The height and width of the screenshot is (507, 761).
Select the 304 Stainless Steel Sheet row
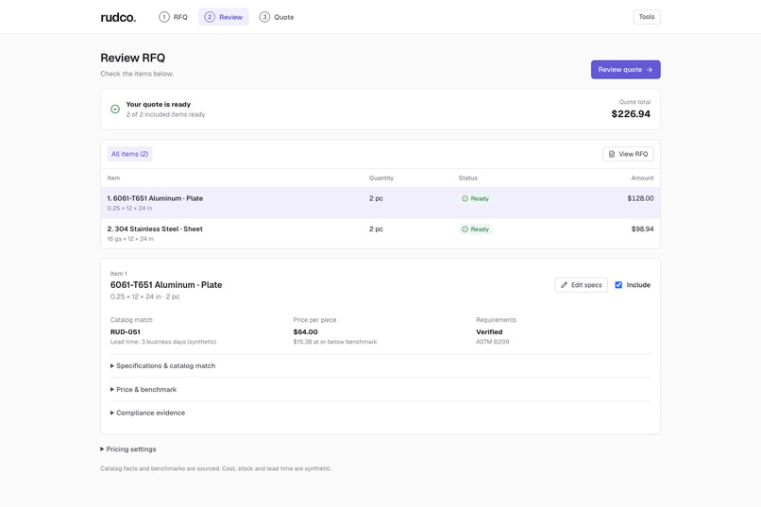coord(380,233)
